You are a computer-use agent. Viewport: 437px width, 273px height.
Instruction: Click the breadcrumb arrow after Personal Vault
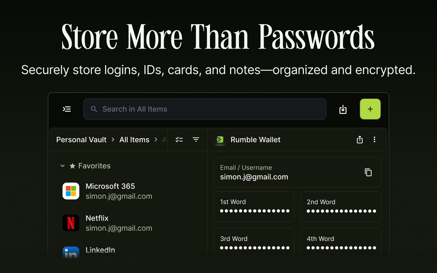113,140
